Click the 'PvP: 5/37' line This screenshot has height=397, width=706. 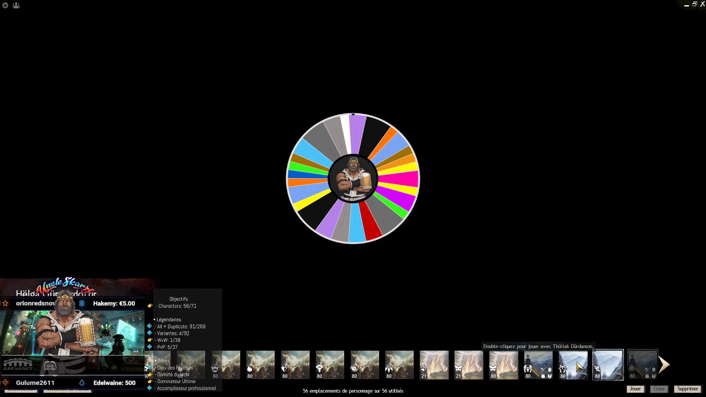(x=166, y=347)
